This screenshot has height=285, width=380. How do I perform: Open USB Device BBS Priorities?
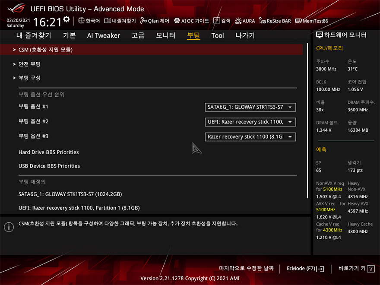[x=49, y=166]
